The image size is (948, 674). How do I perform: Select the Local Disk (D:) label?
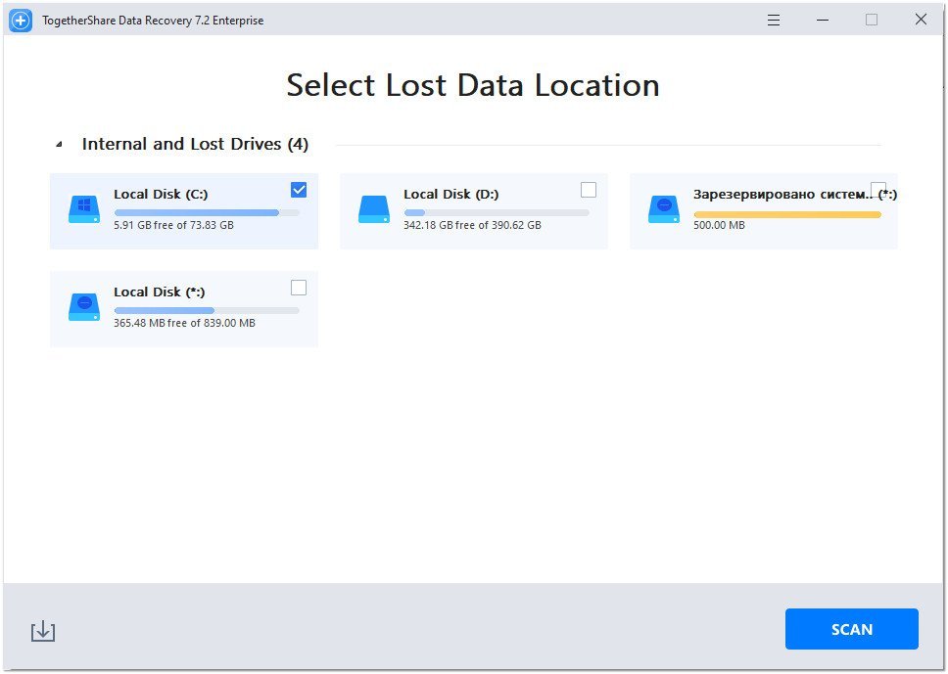[x=451, y=194]
